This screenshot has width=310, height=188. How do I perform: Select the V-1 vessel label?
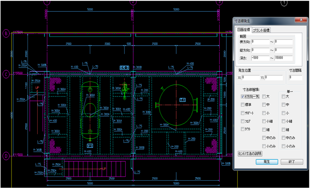(x=90, y=146)
